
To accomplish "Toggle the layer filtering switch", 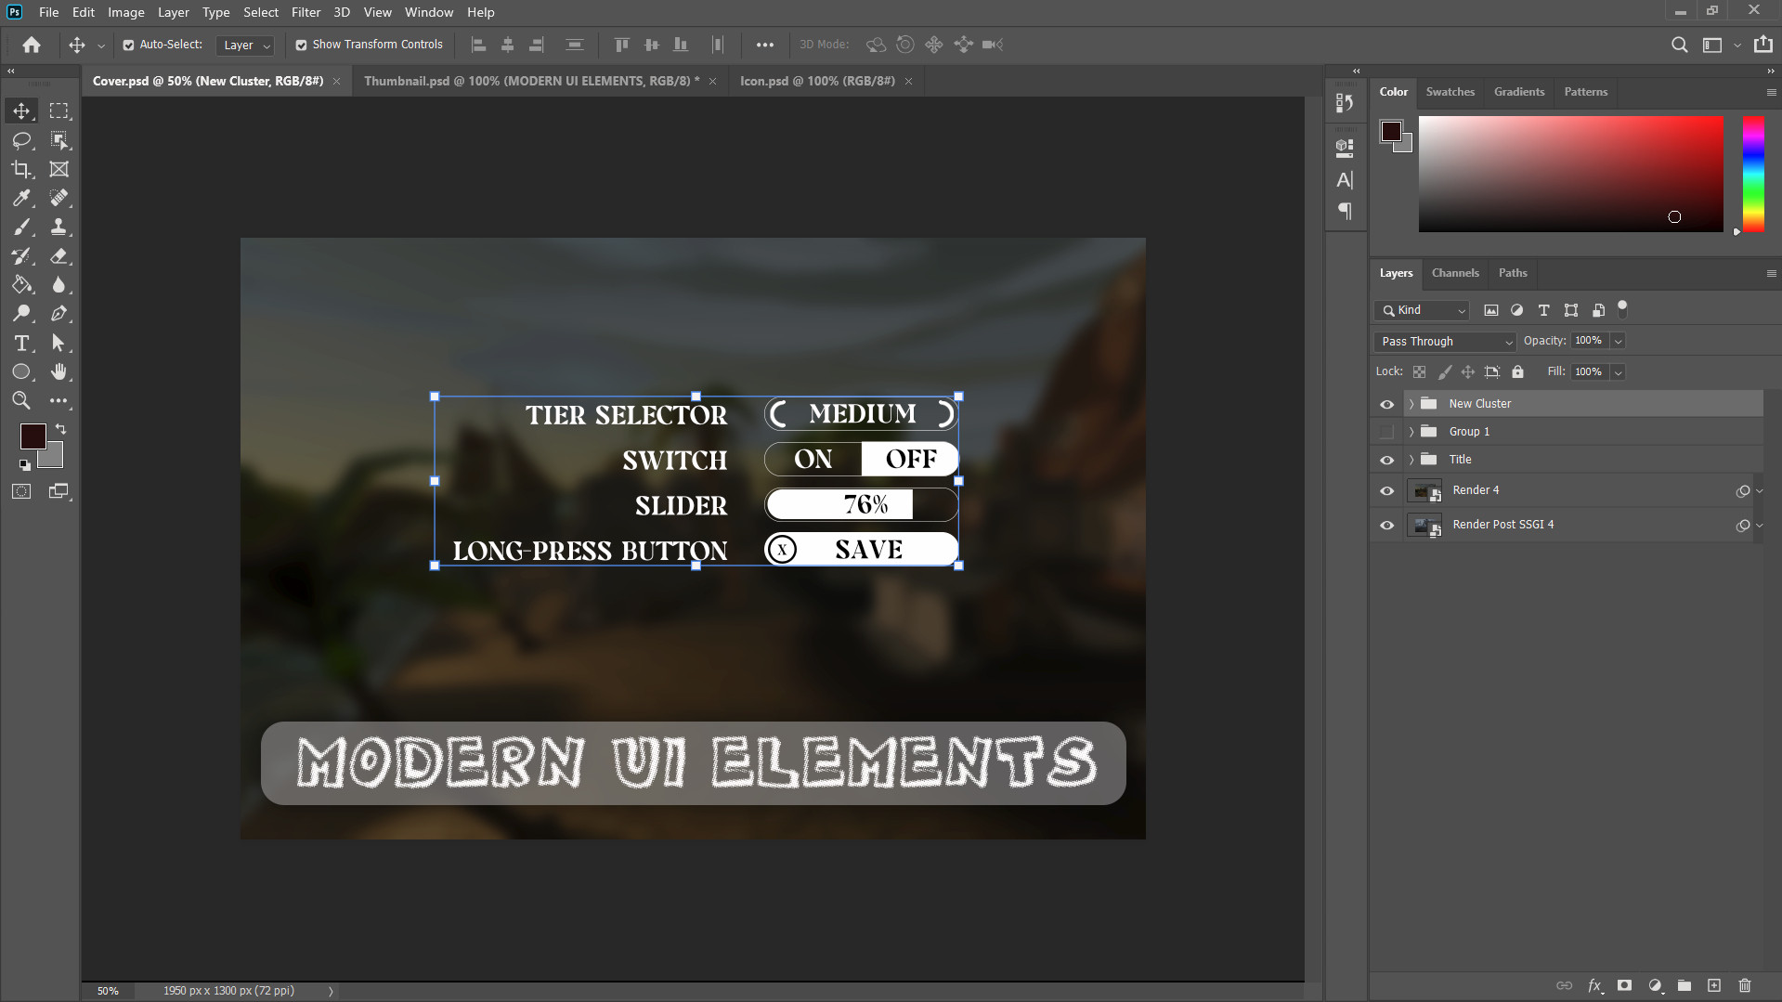I will tap(1622, 308).
